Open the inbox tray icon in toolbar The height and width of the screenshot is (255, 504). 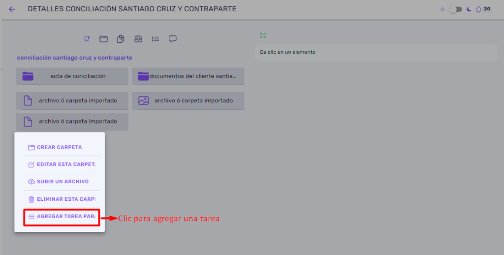coord(138,39)
